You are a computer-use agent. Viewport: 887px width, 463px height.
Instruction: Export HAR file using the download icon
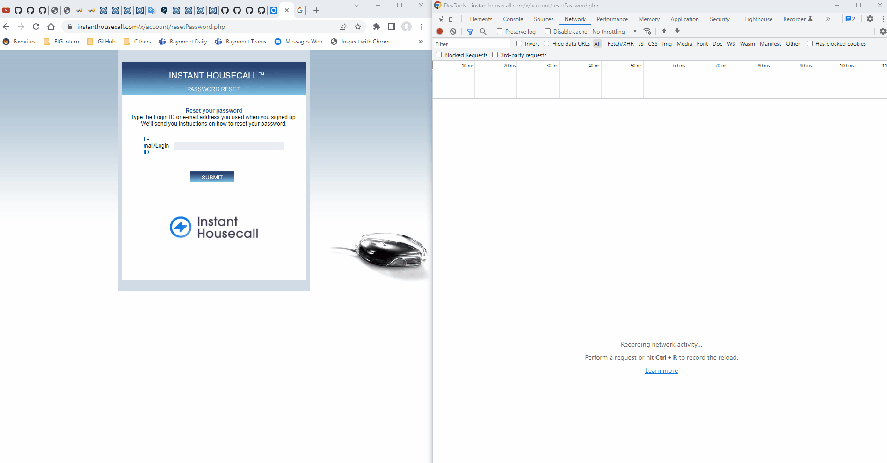tap(677, 31)
